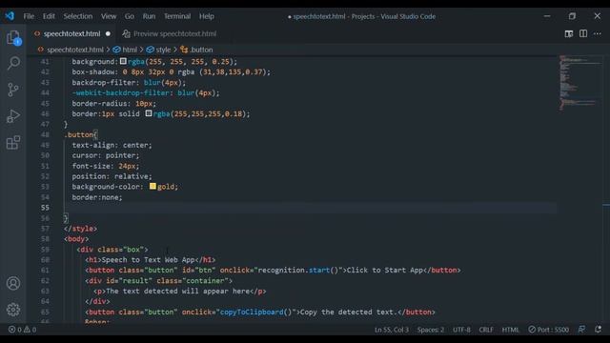Click line number 48 in the gutter
This screenshot has height=343, width=610.
(45, 134)
